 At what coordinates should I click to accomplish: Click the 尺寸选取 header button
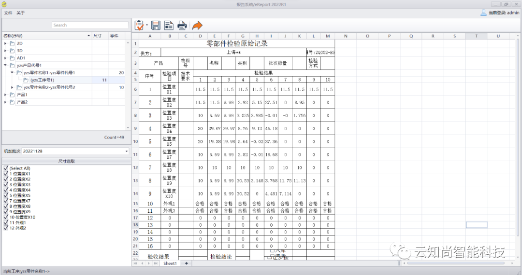pos(66,161)
